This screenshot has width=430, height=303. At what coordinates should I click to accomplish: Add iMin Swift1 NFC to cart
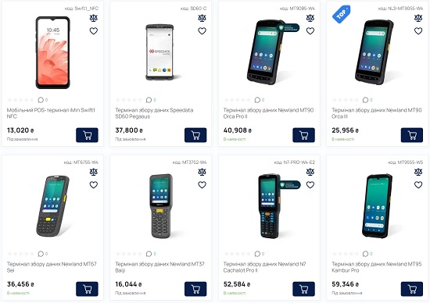coord(87,135)
